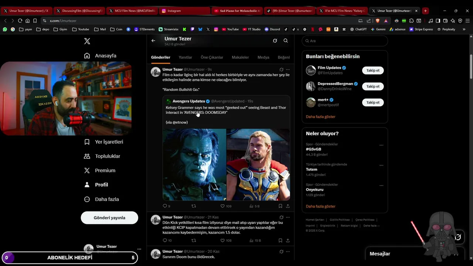The image size is (473, 266).
Task: Click the X logo in the sidebar
Action: (x=87, y=41)
